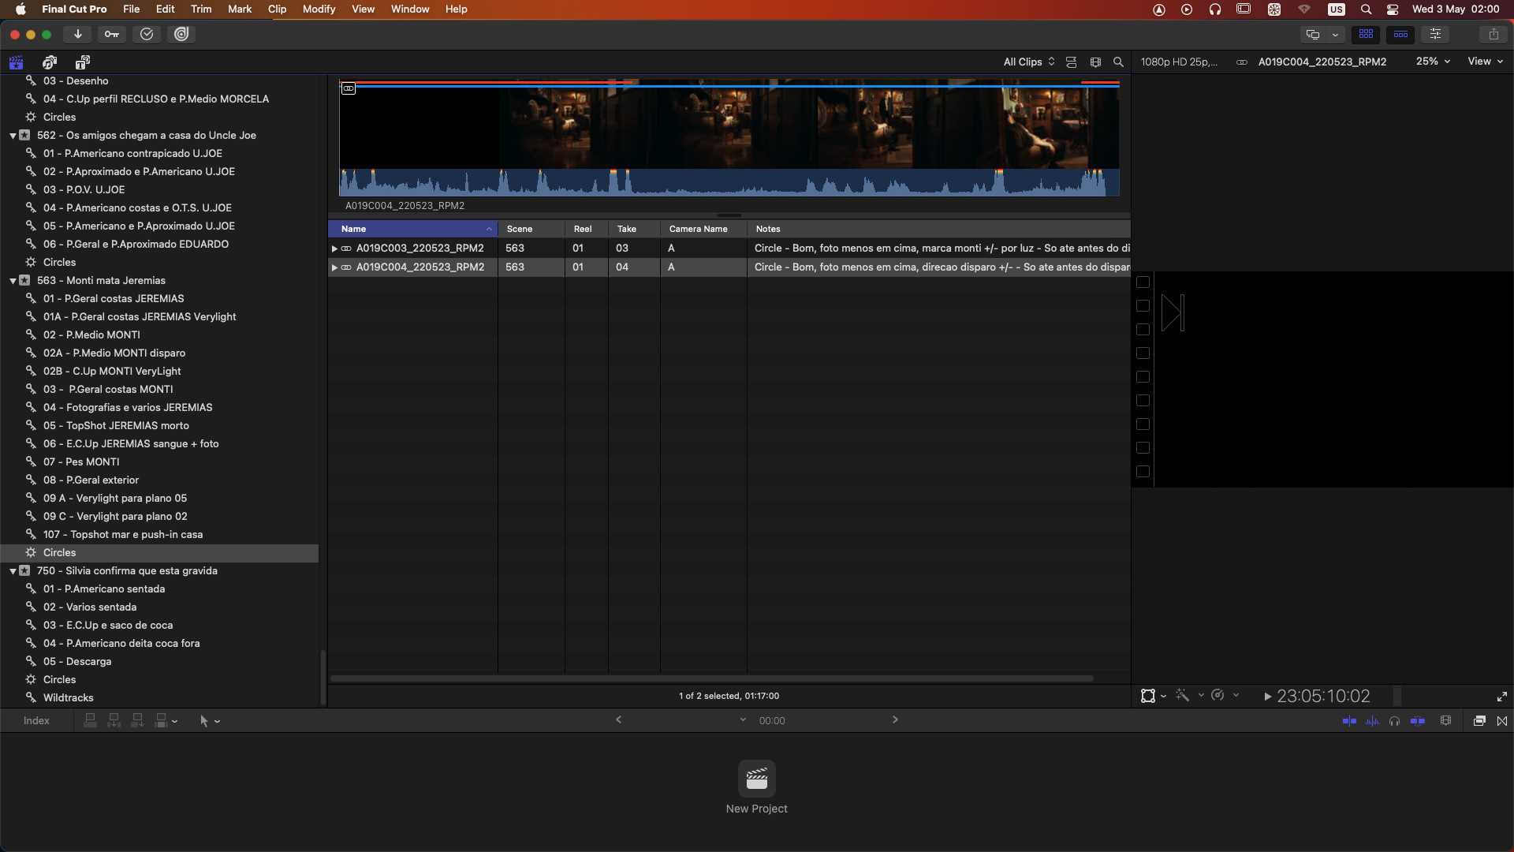Image resolution: width=1514 pixels, height=852 pixels.
Task: Show the Titles and Generators sidebar
Action: tap(82, 62)
